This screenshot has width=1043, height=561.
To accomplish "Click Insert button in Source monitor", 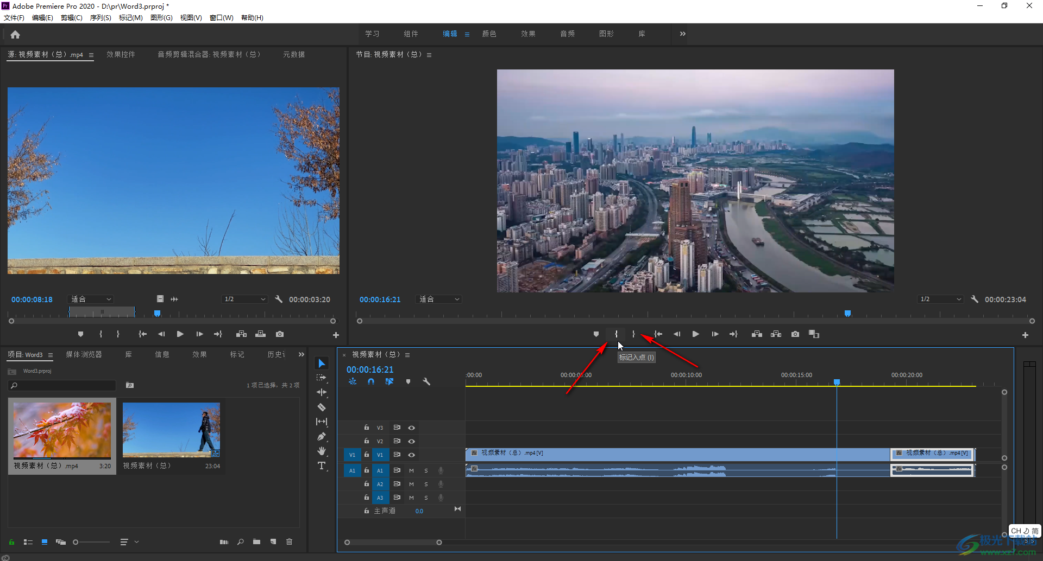I will (241, 334).
